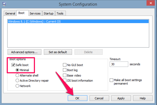Viewport: 157px width, 105px height.
Task: Select Active Directory repair option
Action: click(17, 81)
